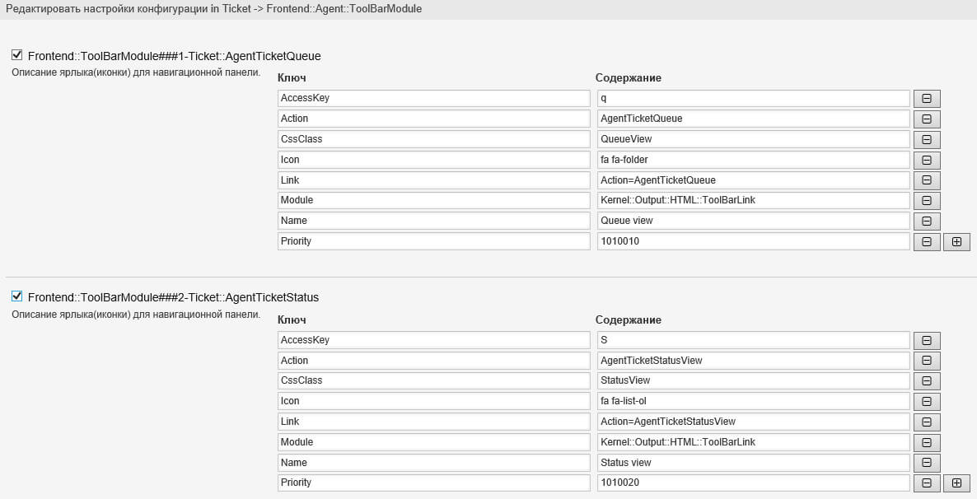Click the Icon key field in AgentTicketQueue
The height and width of the screenshot is (499, 977).
pos(433,160)
